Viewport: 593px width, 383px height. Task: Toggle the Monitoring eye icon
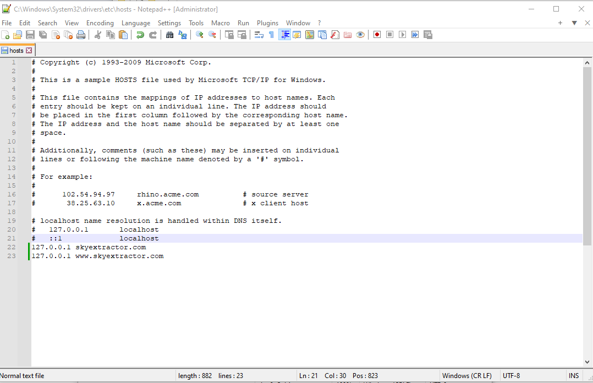[360, 35]
